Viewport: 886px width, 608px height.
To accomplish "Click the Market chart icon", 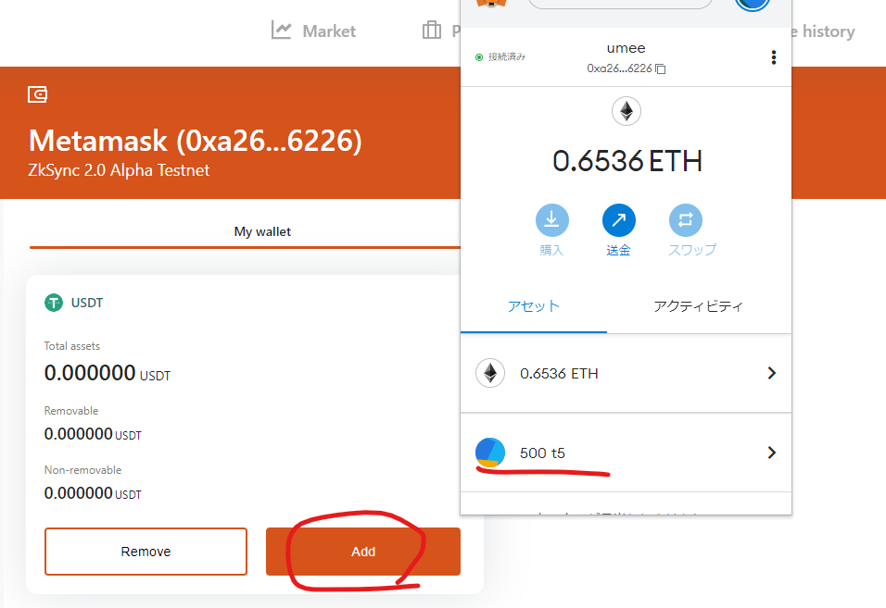I will (x=281, y=31).
